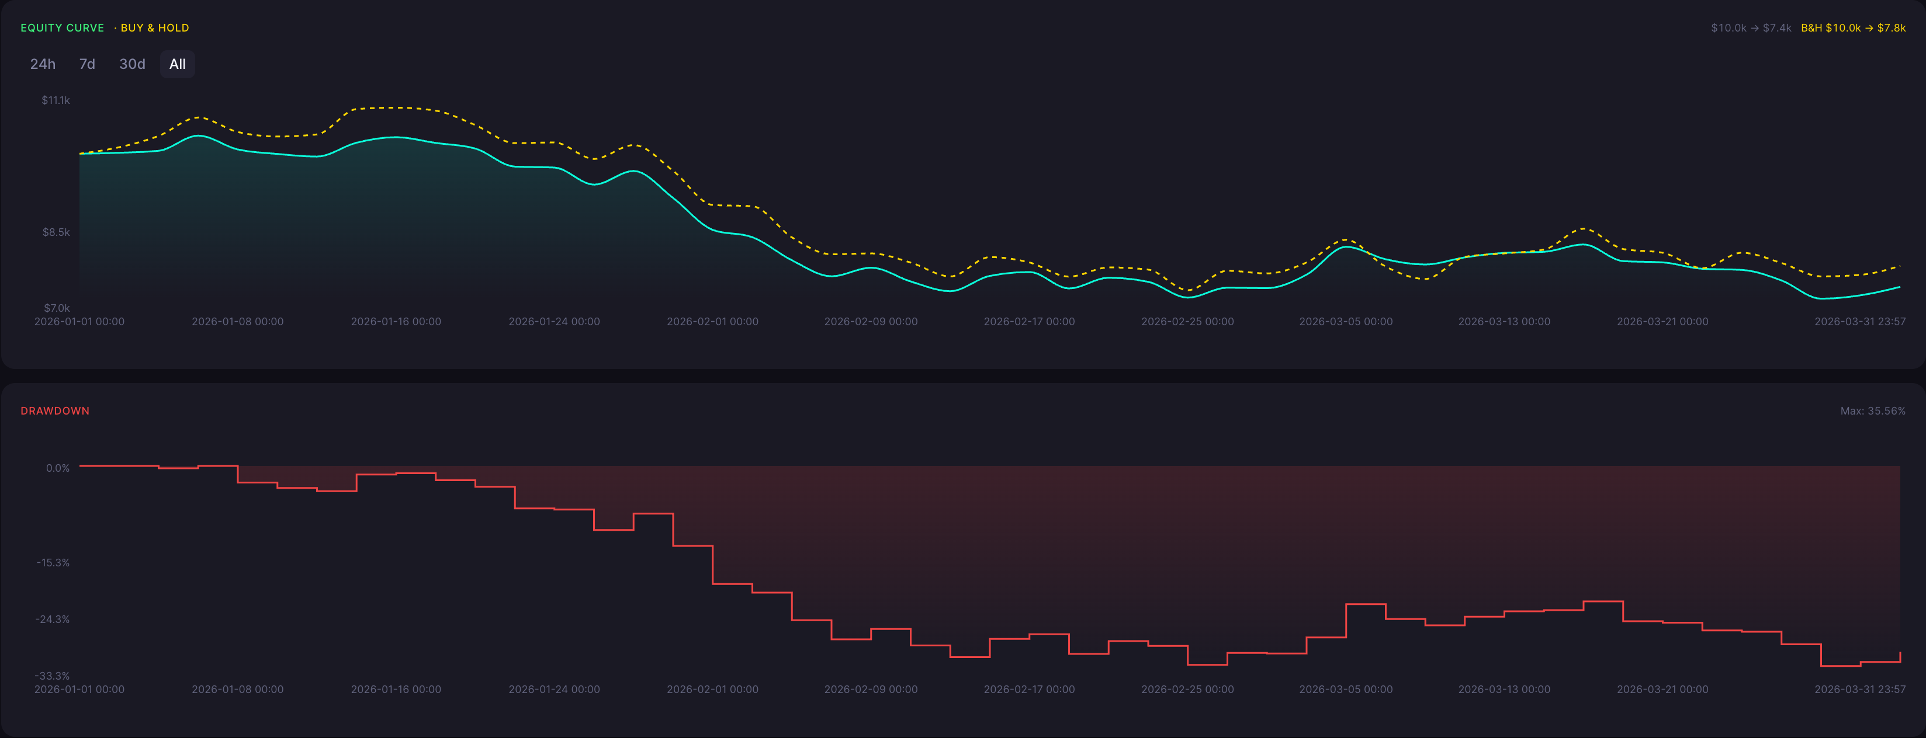Click the BUY & HOLD legend label
1926x738 pixels.
pos(155,27)
